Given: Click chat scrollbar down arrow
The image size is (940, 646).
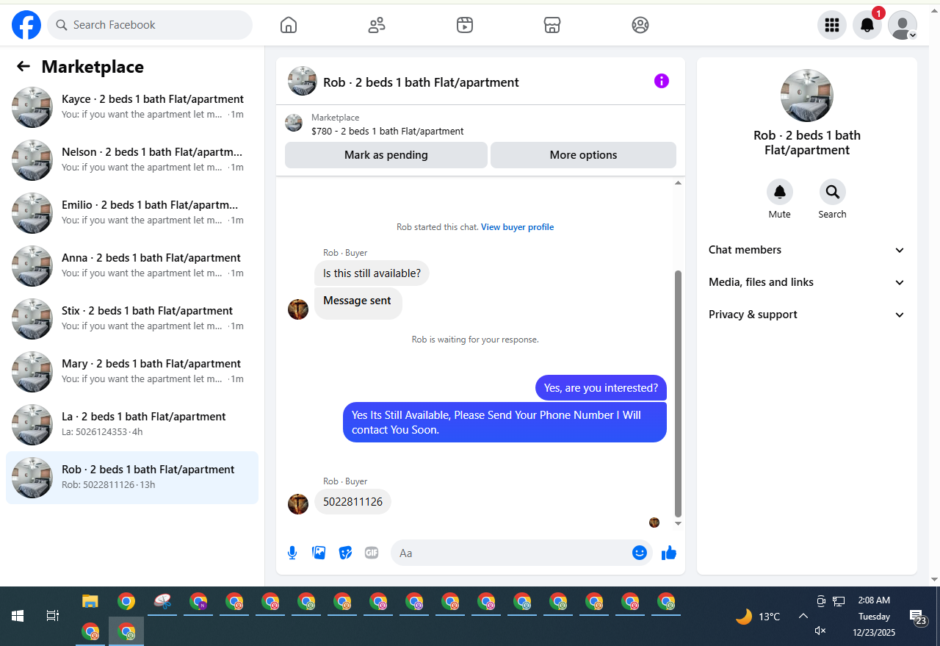Looking at the screenshot, I should tap(678, 523).
